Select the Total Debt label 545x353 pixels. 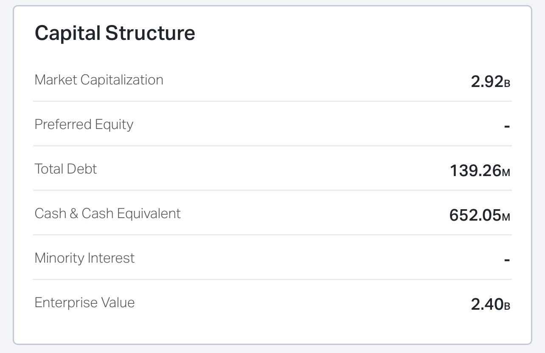point(66,169)
